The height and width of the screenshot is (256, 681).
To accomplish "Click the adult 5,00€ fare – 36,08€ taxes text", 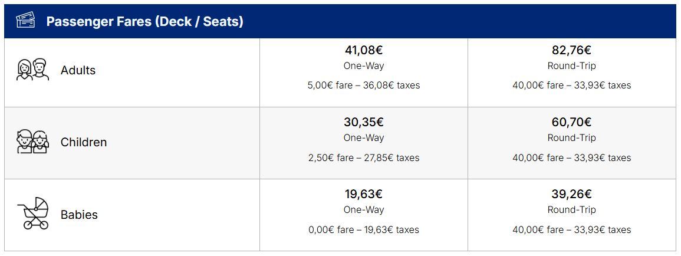I will pos(364,86).
